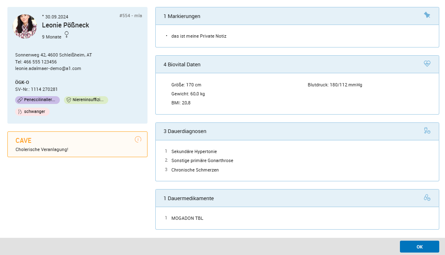Screen dimensions: 445x255
Task: Select the Sekundäre Hypertonie diagnosis
Action: [x=194, y=151]
